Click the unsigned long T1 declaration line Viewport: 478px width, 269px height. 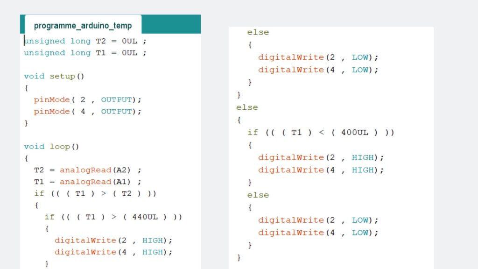click(x=85, y=53)
